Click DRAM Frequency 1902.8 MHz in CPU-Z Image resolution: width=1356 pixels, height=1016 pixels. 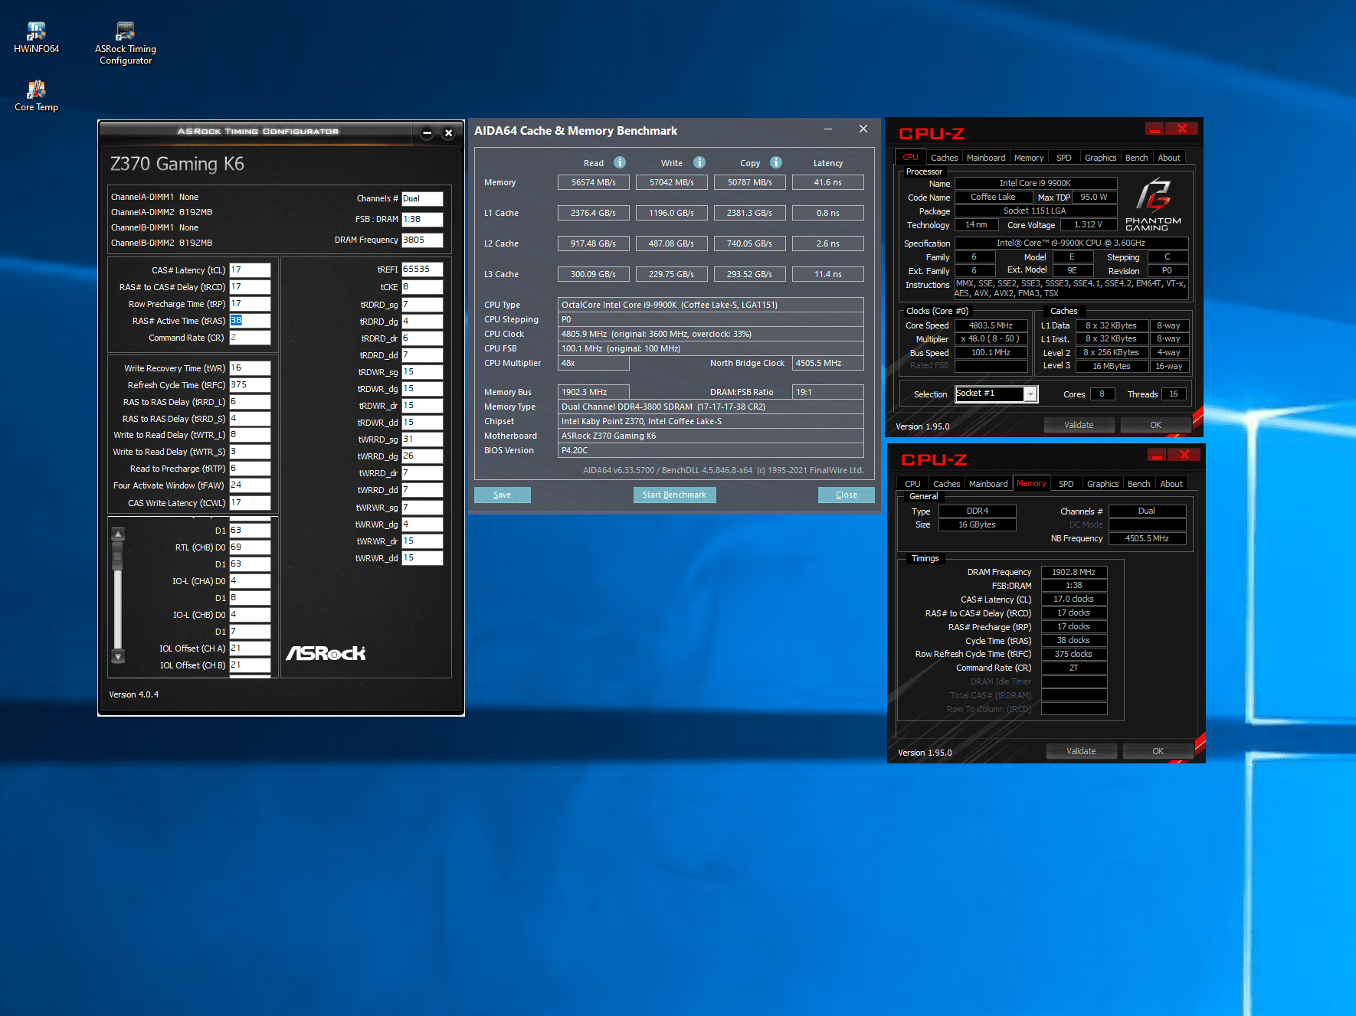coord(1073,572)
